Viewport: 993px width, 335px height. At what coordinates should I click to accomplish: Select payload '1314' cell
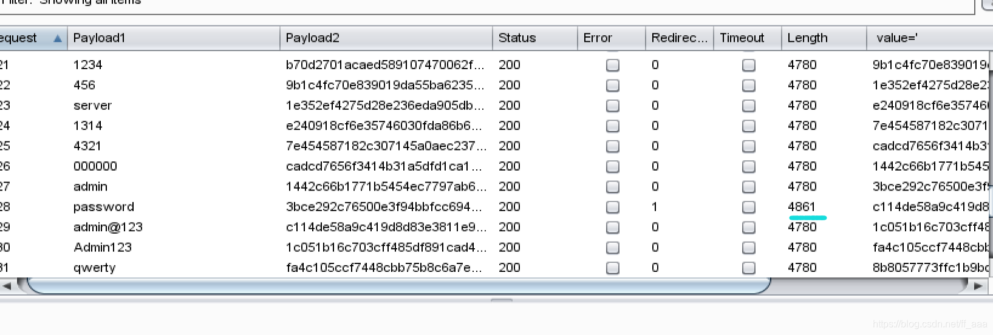(x=88, y=126)
